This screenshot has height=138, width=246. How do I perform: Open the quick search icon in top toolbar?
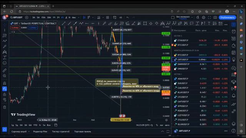198,17
